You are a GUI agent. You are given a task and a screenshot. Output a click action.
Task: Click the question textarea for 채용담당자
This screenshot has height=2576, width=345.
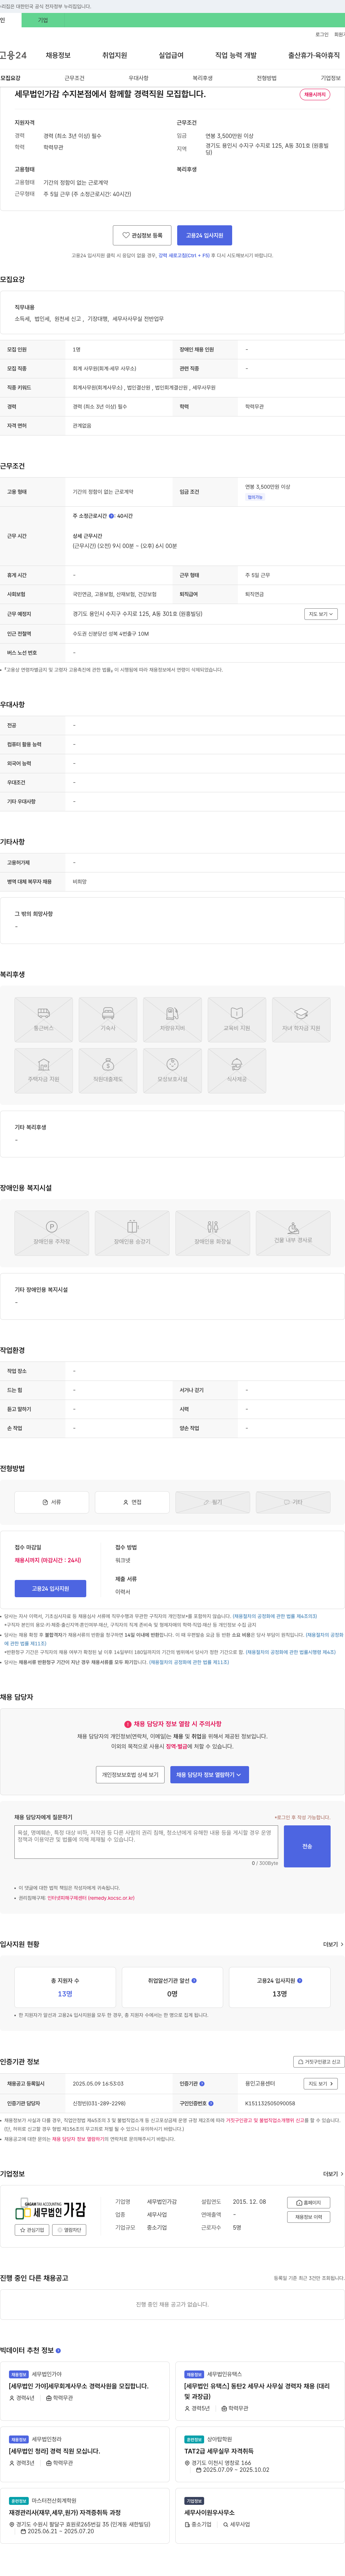pos(146,1842)
